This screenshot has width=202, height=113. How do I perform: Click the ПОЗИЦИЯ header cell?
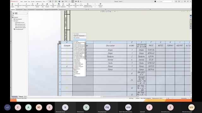click(67, 46)
